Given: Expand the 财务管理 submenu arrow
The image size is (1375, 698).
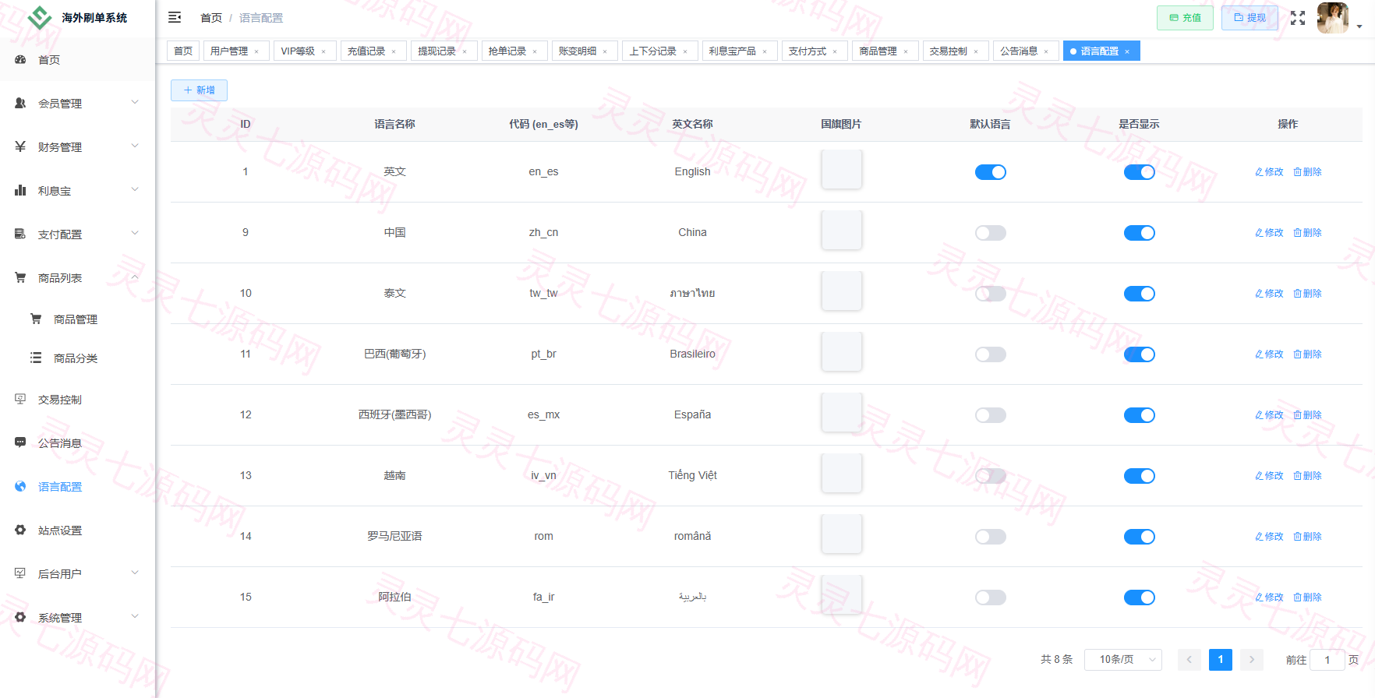Looking at the screenshot, I should tap(135, 146).
